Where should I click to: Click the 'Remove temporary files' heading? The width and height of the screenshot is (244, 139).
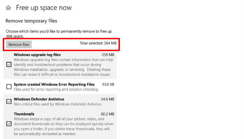tap(31, 21)
